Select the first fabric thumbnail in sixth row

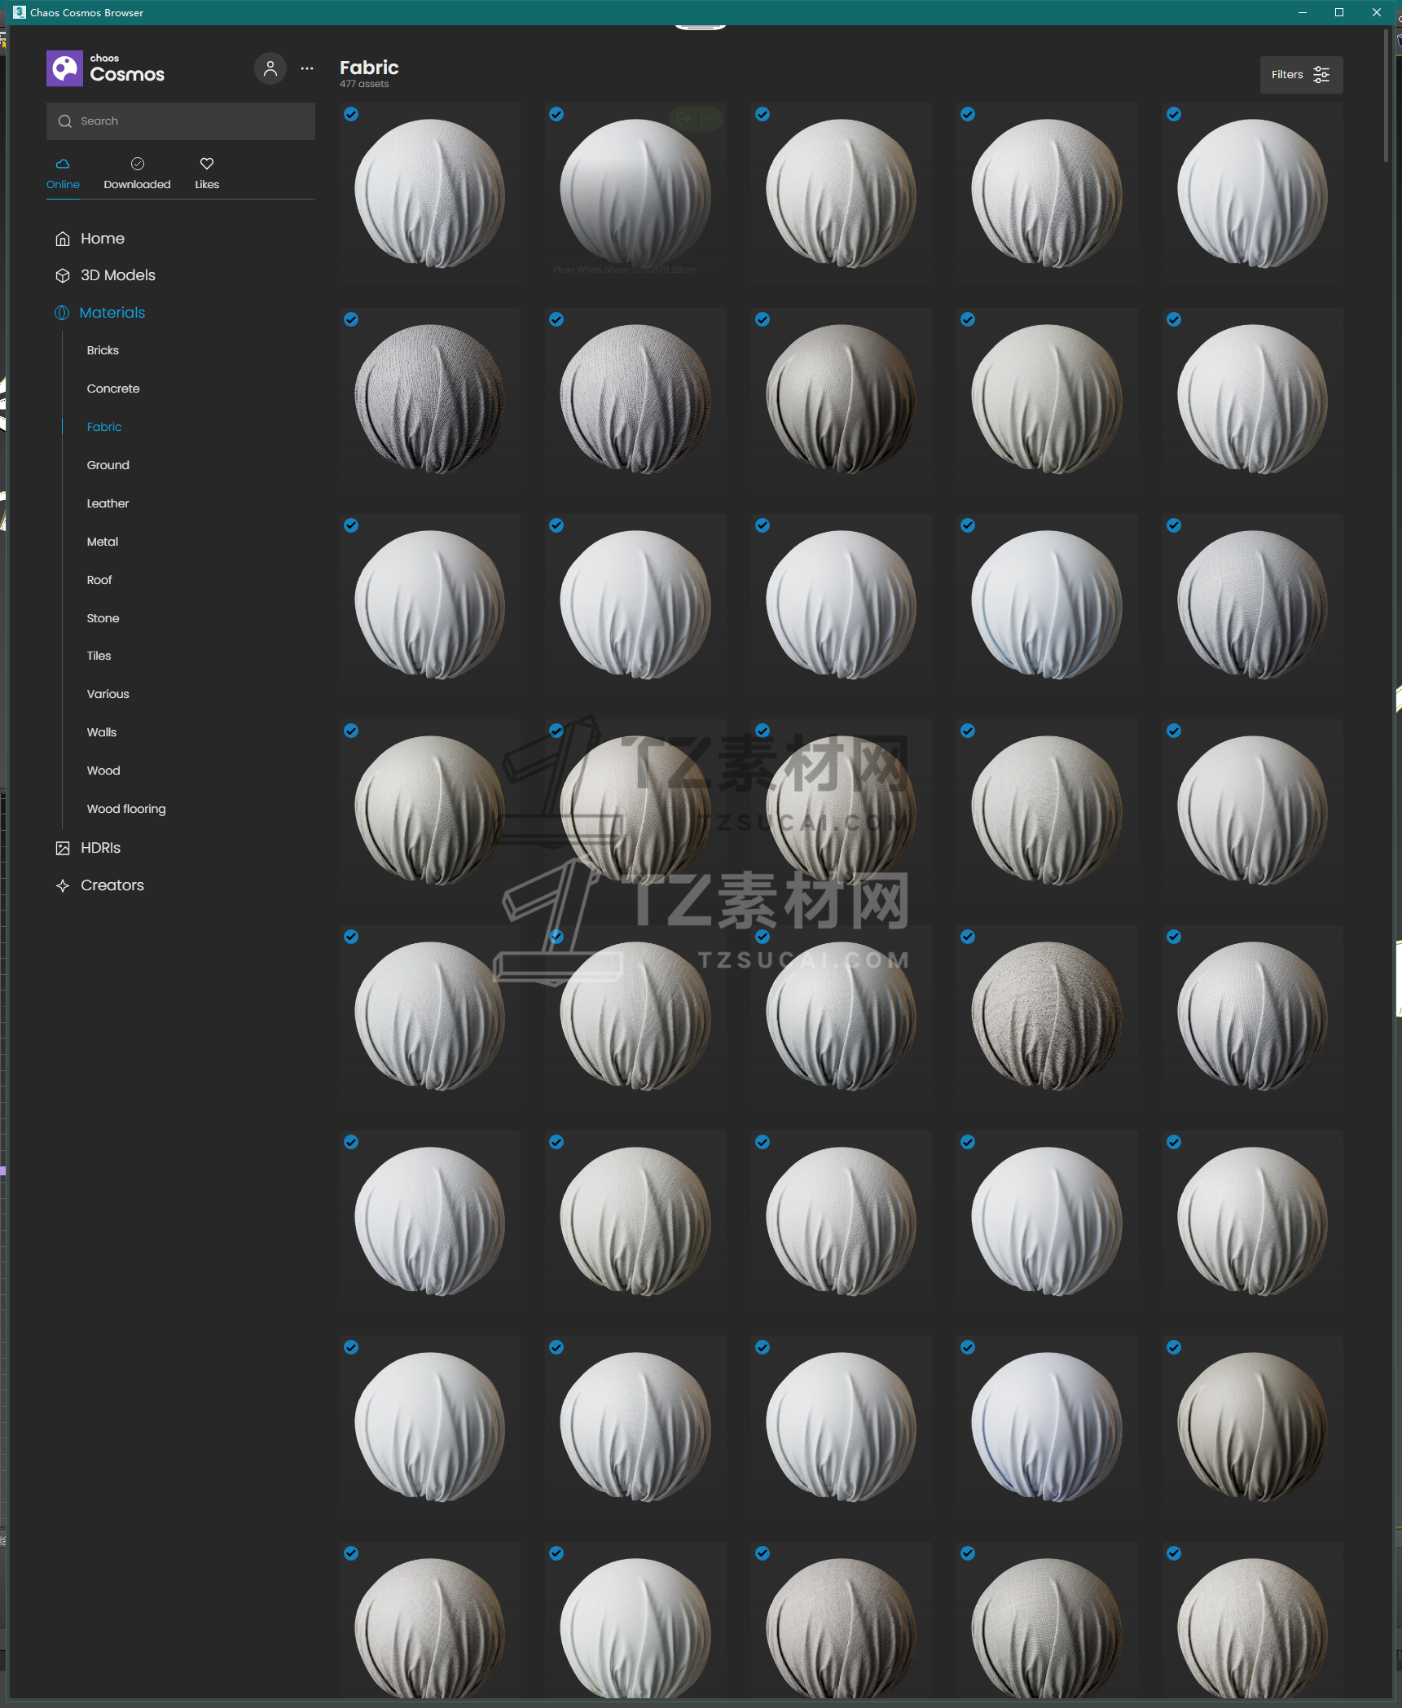[x=429, y=1221]
